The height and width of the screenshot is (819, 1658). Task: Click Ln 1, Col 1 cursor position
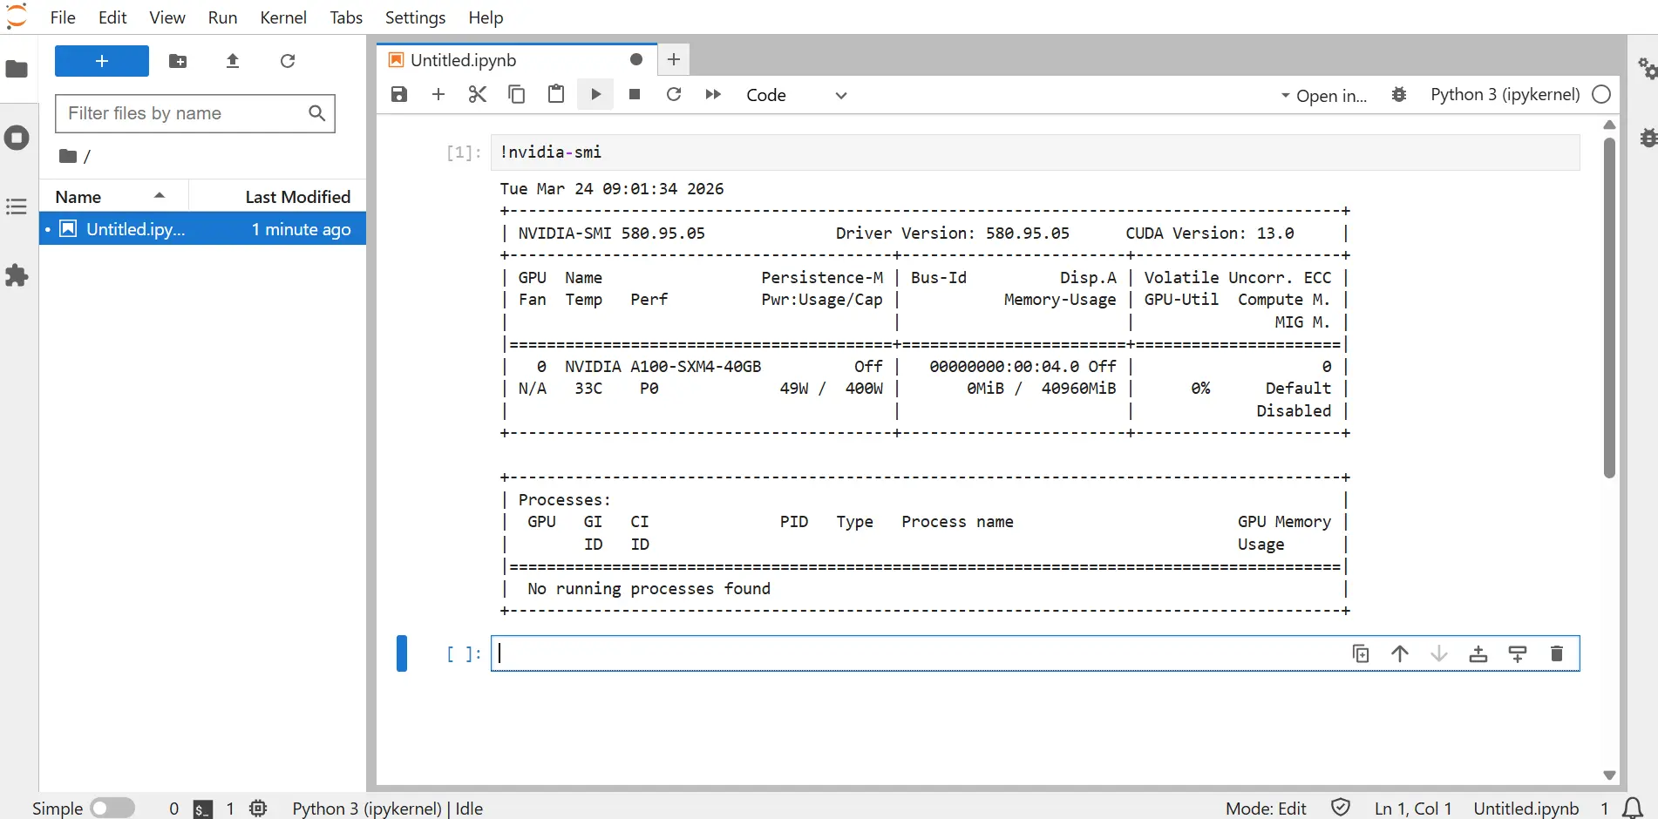point(1413,809)
